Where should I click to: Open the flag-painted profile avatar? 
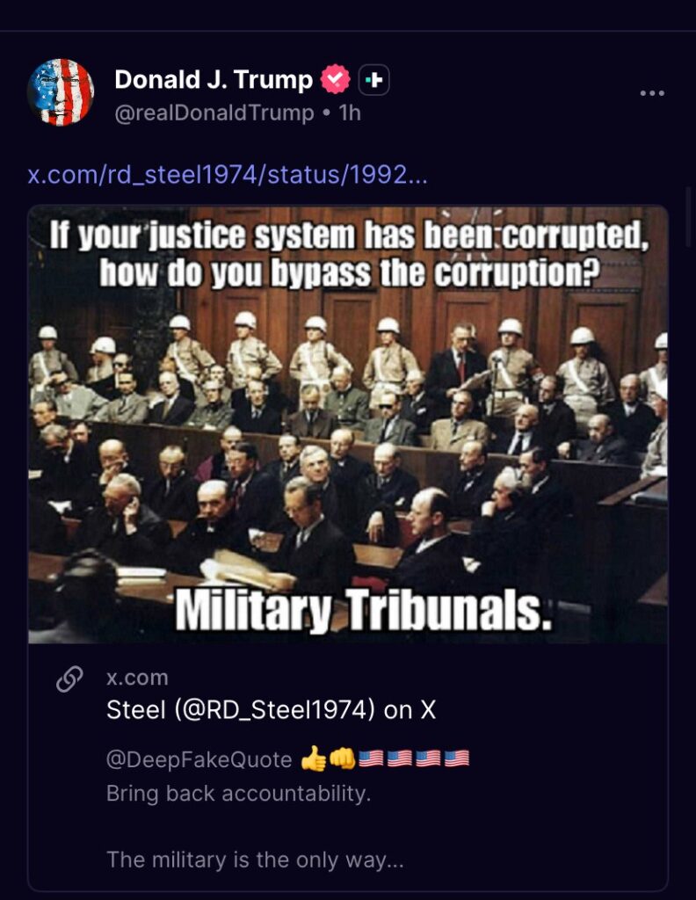click(x=61, y=91)
